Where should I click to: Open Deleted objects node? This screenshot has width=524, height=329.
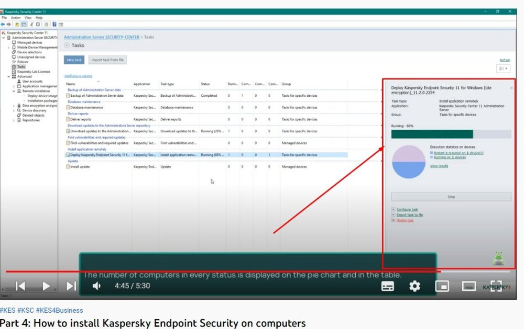point(33,115)
